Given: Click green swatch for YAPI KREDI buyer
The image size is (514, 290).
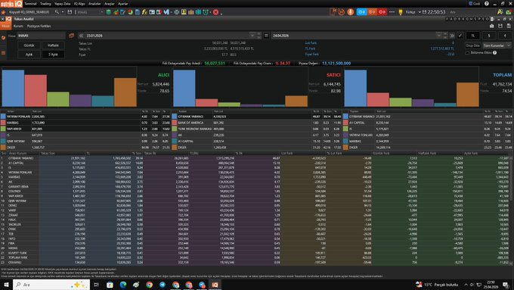Looking at the screenshot, I should (3, 129).
